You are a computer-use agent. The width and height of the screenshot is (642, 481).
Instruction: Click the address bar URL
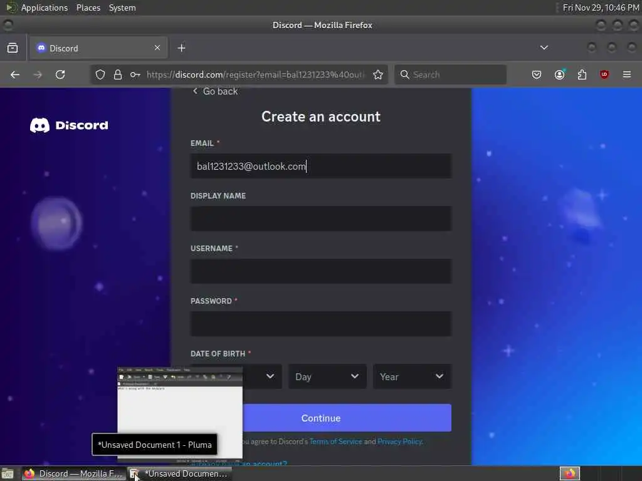(x=255, y=75)
